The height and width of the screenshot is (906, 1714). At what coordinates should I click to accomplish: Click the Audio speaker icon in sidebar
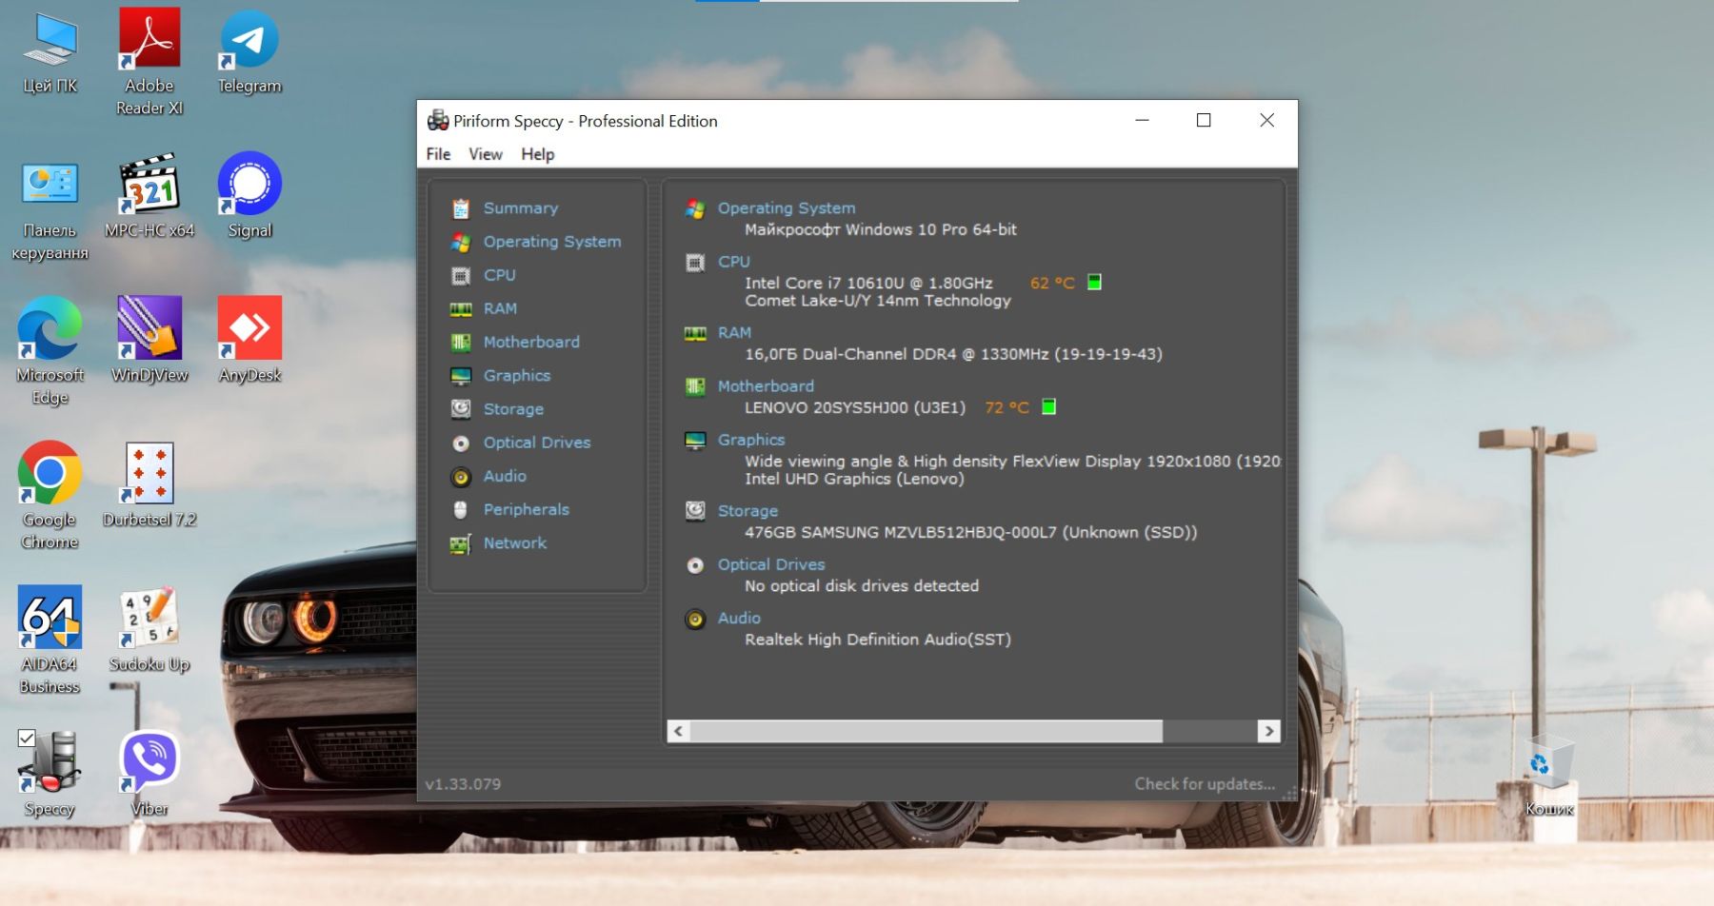pyautogui.click(x=461, y=477)
